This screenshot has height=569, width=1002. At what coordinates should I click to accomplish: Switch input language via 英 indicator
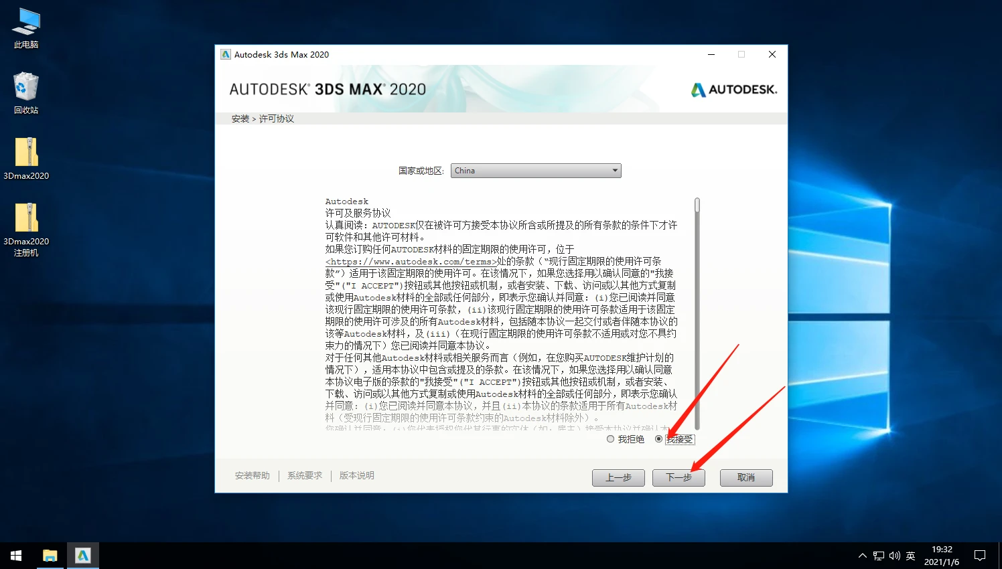[911, 556]
